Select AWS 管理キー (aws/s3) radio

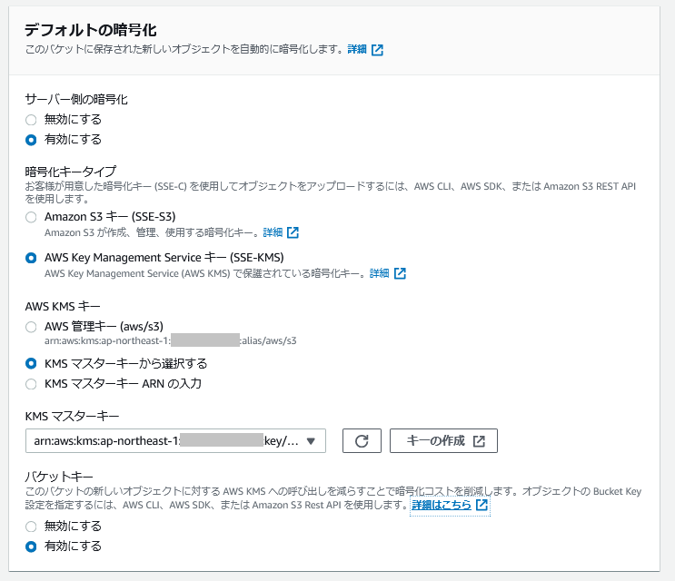[31, 328]
